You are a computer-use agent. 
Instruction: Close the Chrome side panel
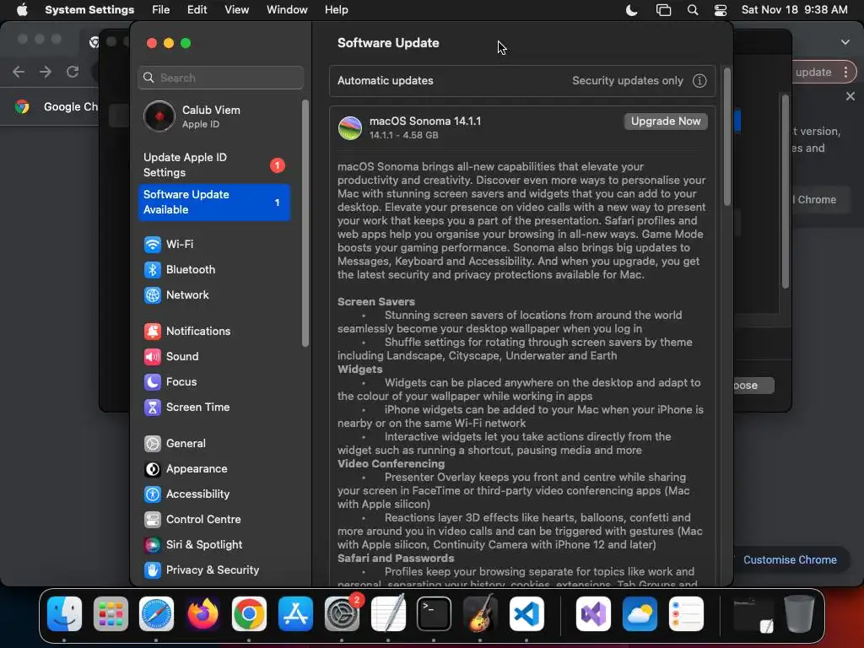[x=850, y=96]
